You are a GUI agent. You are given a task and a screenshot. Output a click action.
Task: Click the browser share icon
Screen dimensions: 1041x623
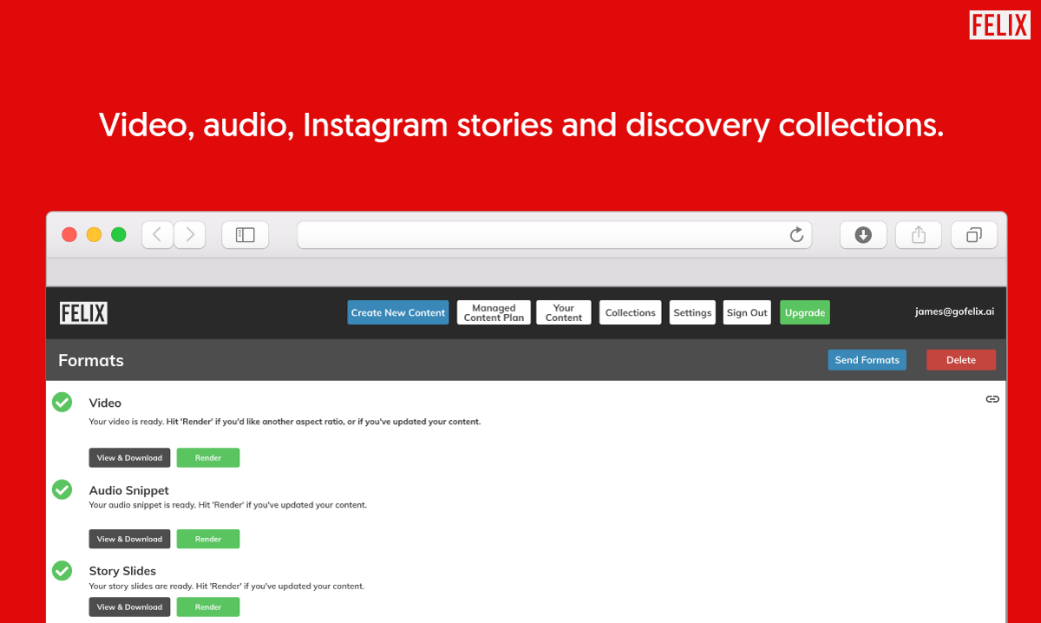pyautogui.click(x=919, y=234)
